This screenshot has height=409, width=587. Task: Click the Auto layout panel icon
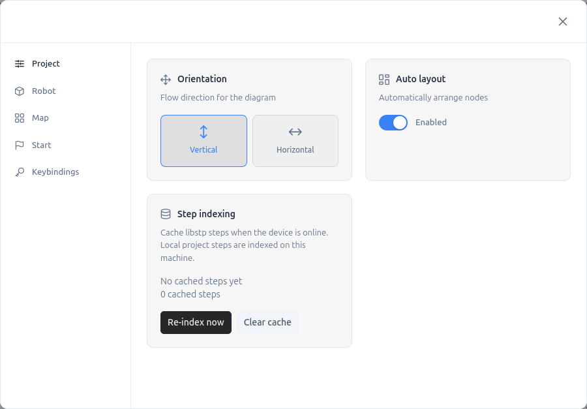(384, 79)
